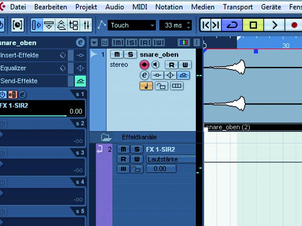
Task: Open the Touch automation mode dropdown
Action: 132,25
